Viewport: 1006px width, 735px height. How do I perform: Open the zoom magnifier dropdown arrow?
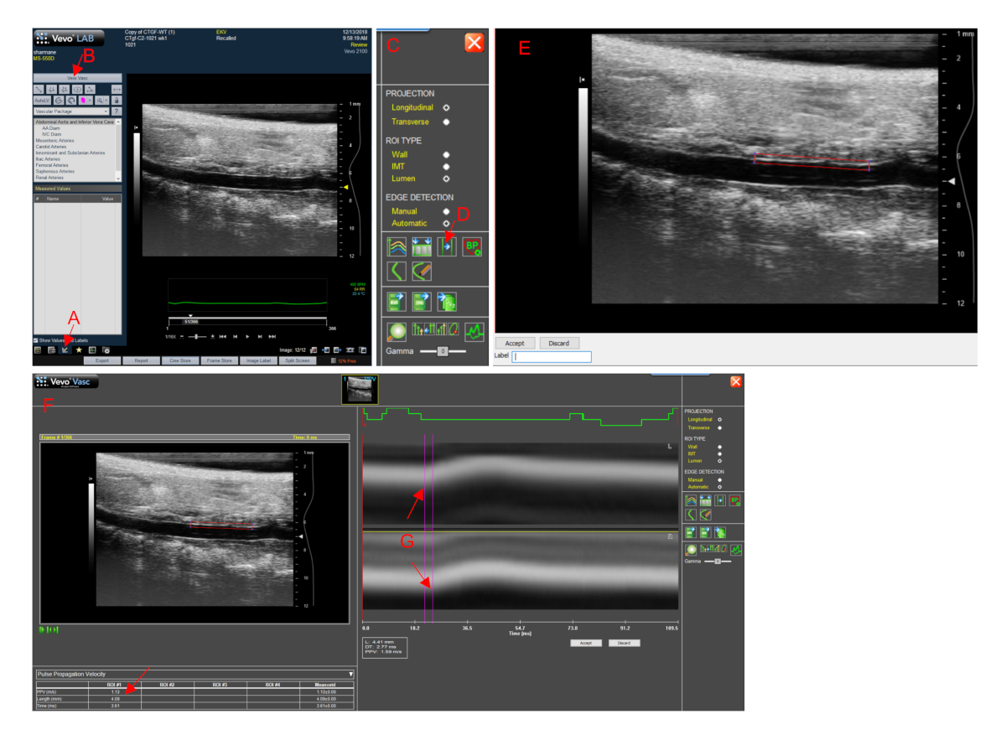coord(107,100)
